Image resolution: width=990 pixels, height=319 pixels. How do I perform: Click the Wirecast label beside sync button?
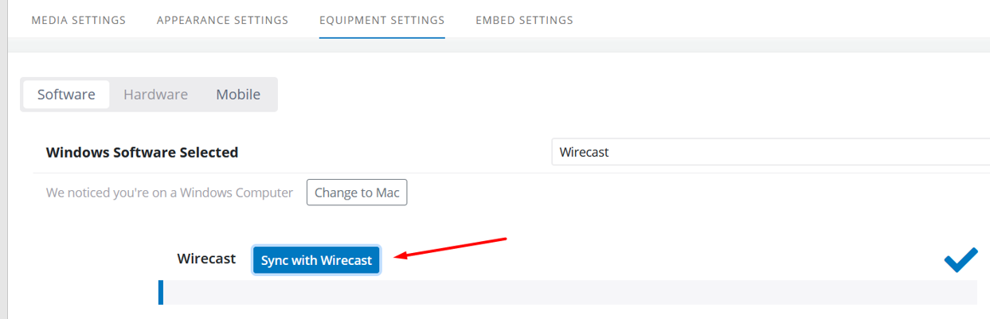[206, 259]
